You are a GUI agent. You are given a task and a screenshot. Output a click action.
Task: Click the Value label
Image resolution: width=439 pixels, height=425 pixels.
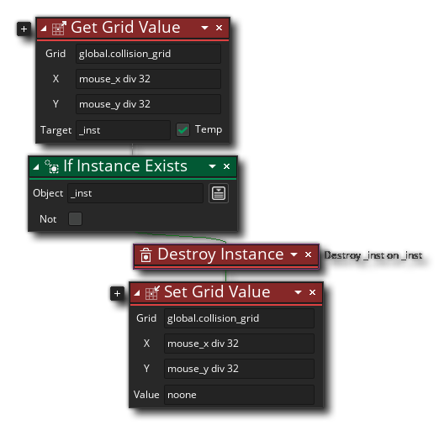146,395
